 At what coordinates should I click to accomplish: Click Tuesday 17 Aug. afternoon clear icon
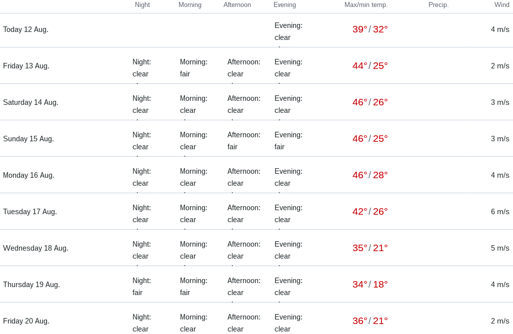(x=244, y=214)
